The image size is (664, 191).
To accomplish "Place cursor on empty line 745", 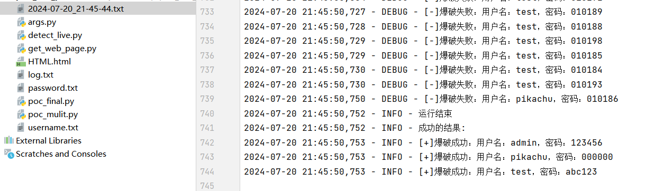I will click(450, 186).
